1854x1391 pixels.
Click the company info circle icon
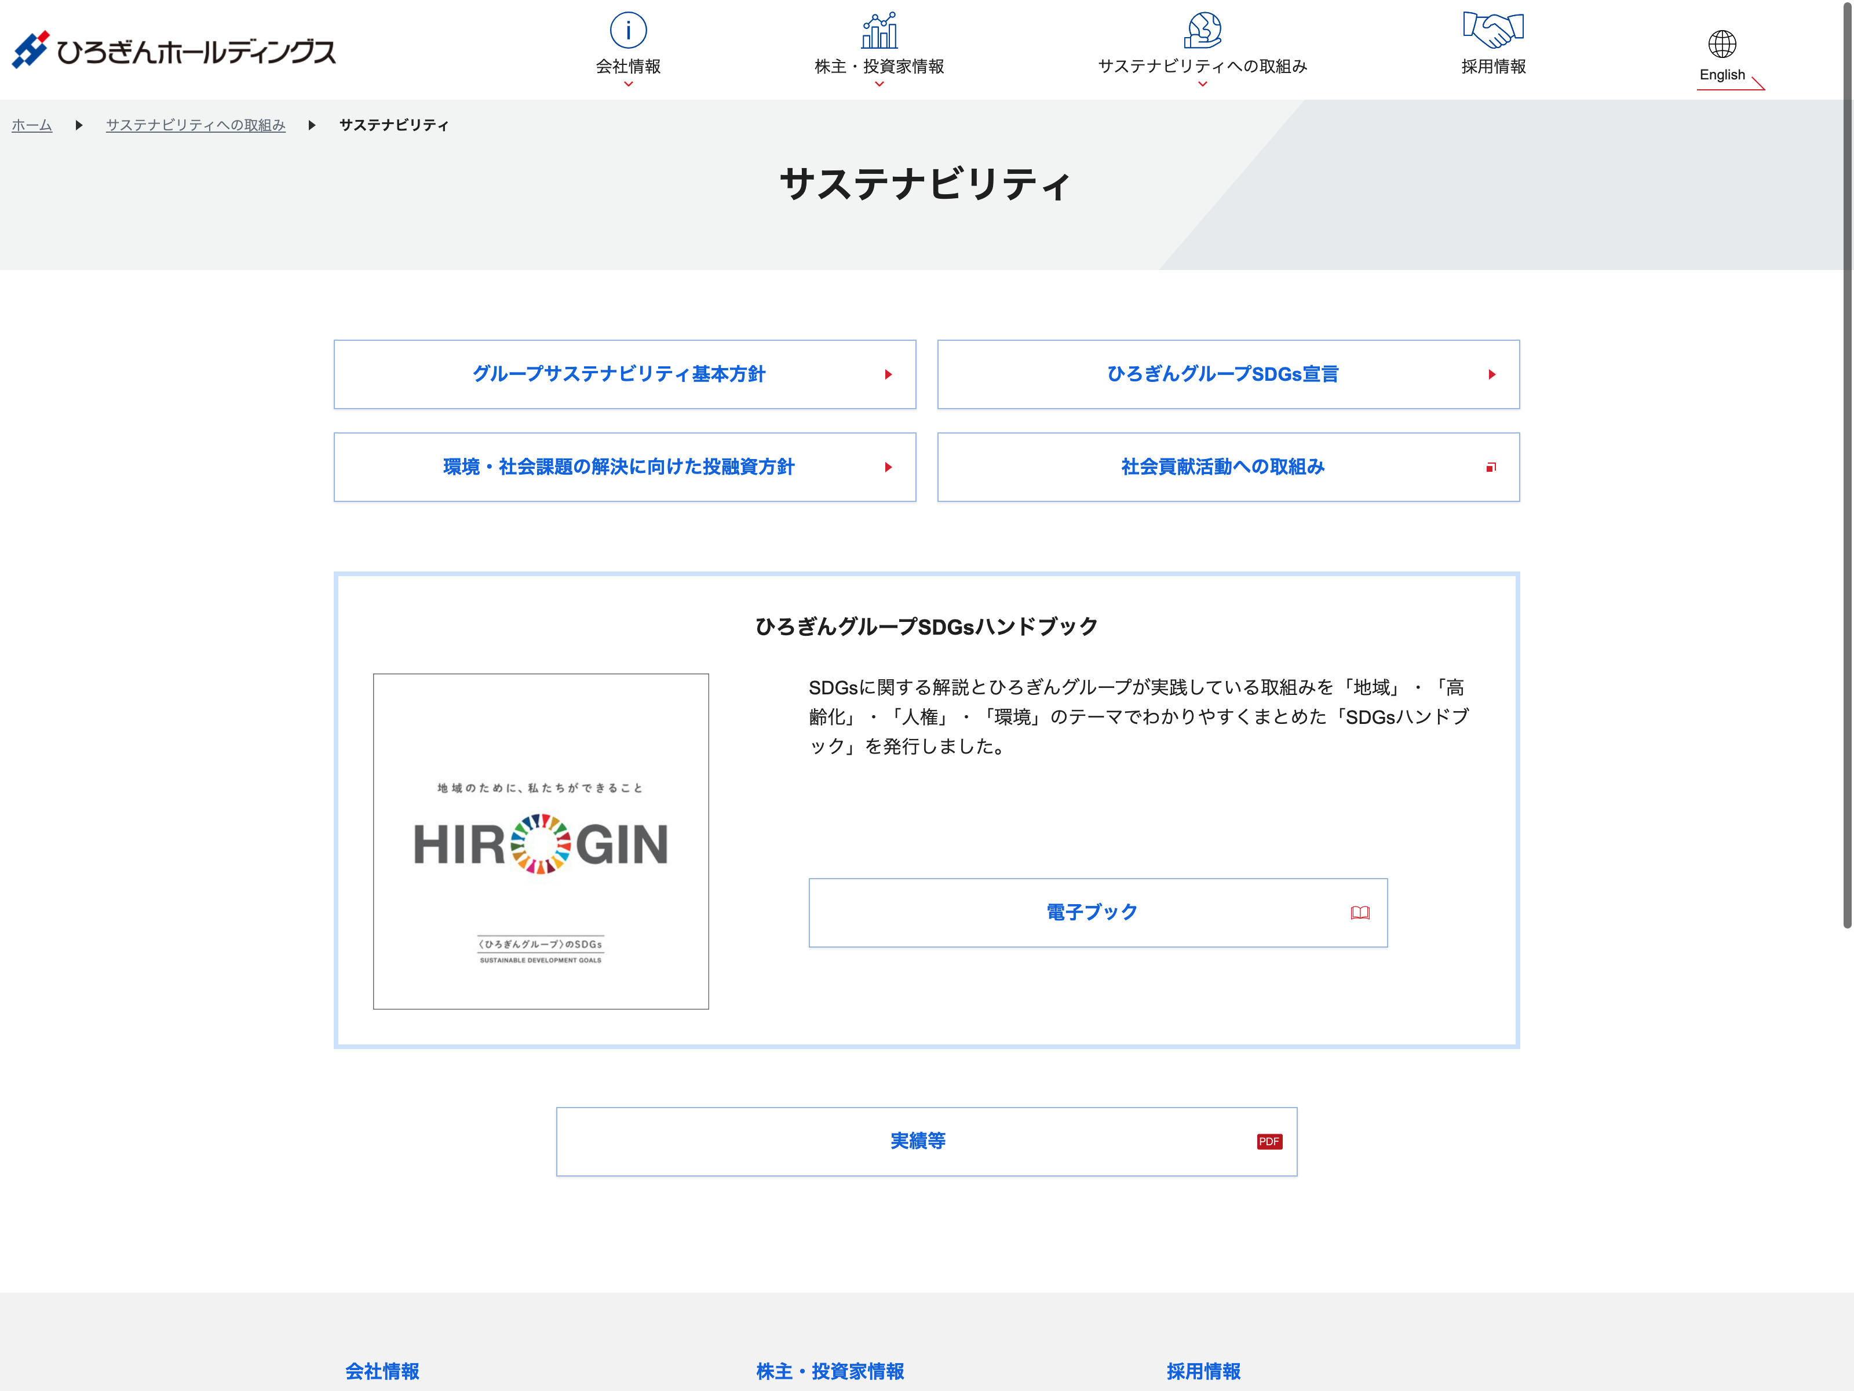click(x=628, y=30)
